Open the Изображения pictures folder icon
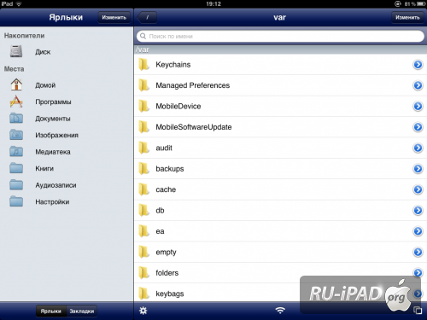The image size is (427, 320). tap(16, 135)
